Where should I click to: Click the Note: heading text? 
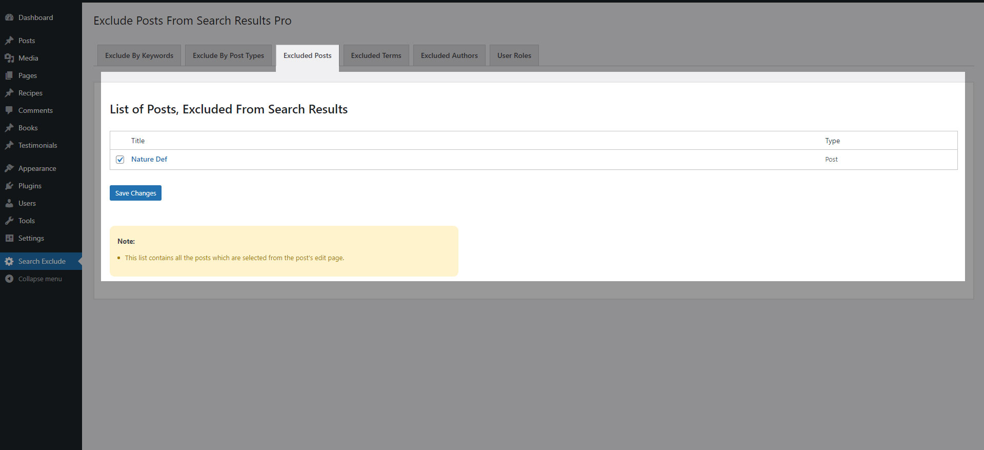coord(126,241)
